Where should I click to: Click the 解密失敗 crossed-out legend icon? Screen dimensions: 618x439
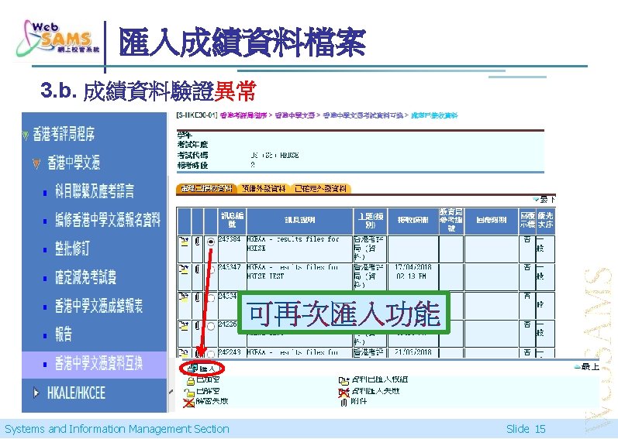click(188, 403)
